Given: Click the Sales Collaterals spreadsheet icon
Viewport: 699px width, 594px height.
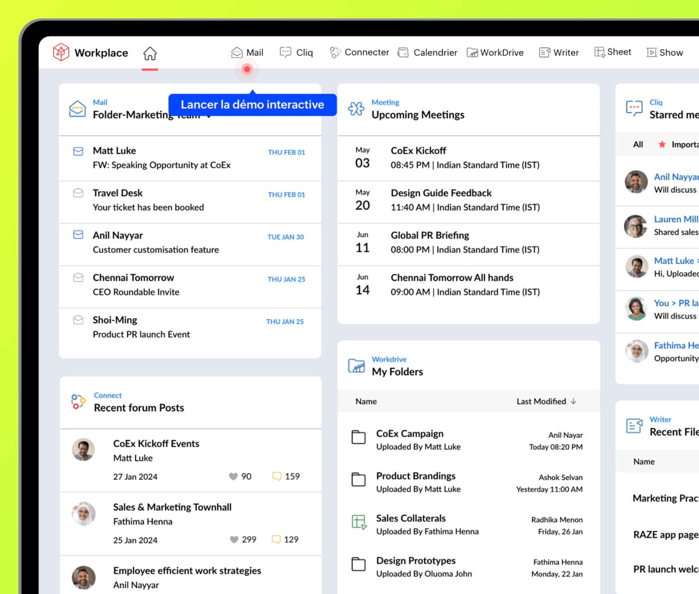Looking at the screenshot, I should pyautogui.click(x=359, y=522).
